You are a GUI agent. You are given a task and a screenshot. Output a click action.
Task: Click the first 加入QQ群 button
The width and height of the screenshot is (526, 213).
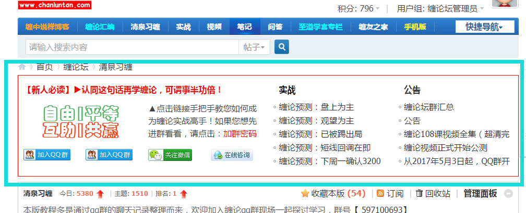click(47, 155)
